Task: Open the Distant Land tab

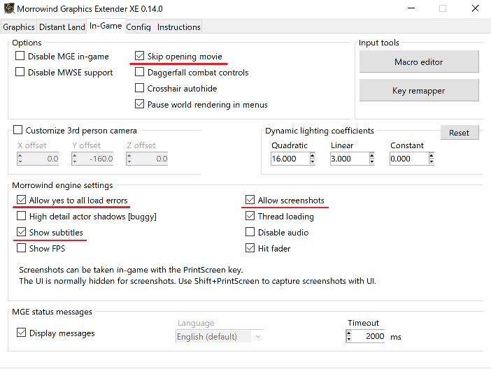Action: [x=62, y=27]
